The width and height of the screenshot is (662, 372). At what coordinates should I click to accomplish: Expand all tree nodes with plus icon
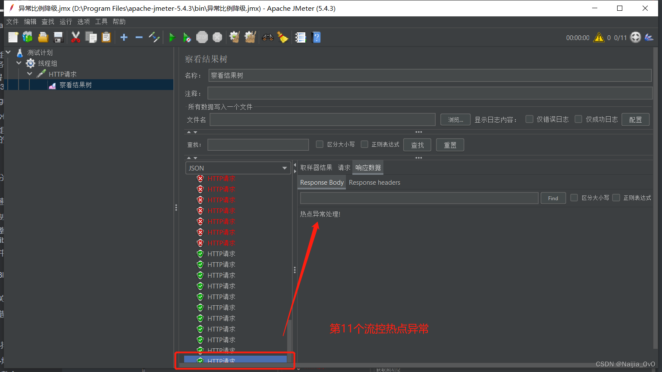[124, 37]
